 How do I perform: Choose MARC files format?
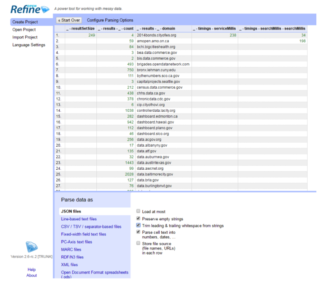click(71, 250)
